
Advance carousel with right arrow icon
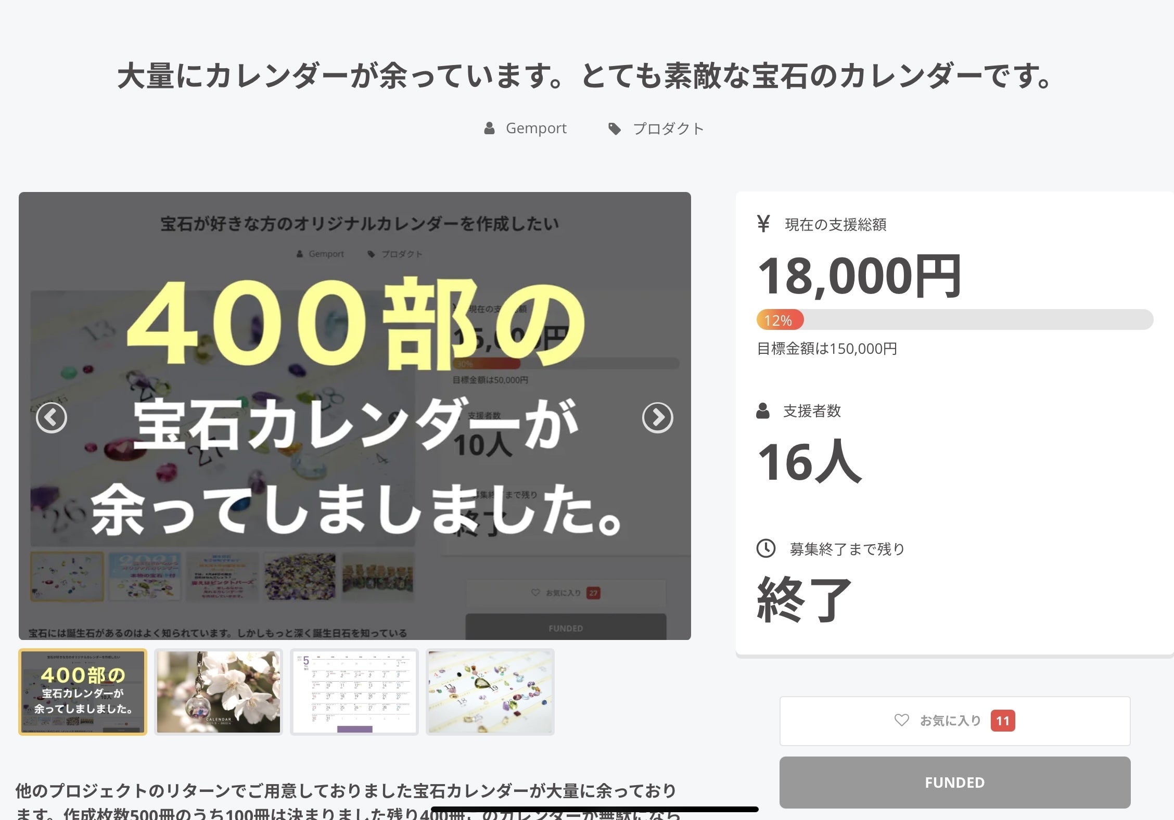point(657,417)
